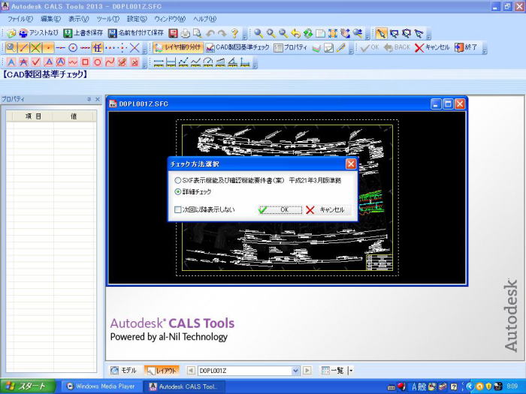Click CAD製図基準チェック toolbar button

237,47
